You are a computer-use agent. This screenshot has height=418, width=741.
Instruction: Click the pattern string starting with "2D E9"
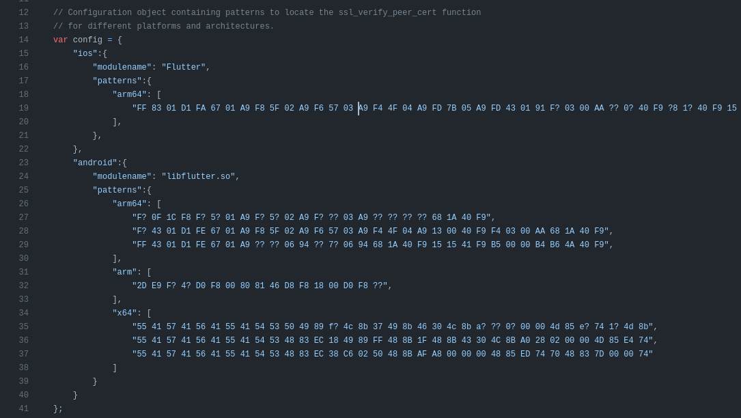(x=260, y=286)
